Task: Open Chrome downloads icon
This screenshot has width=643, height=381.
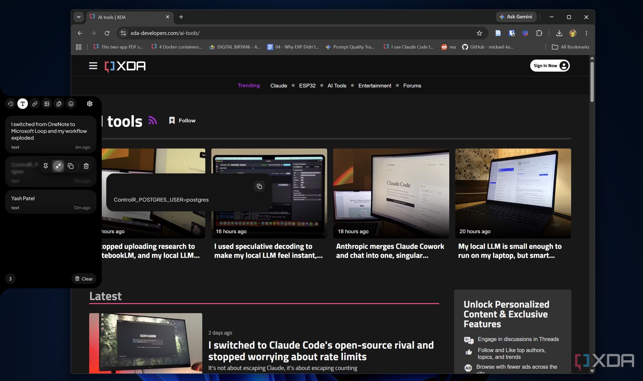Action: point(559,33)
